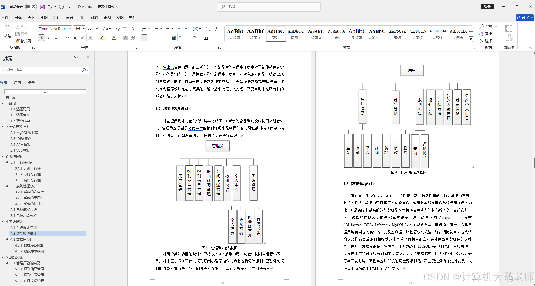The height and width of the screenshot is (286, 535).
Task: Close the navigation pane
Action: coord(88,57)
